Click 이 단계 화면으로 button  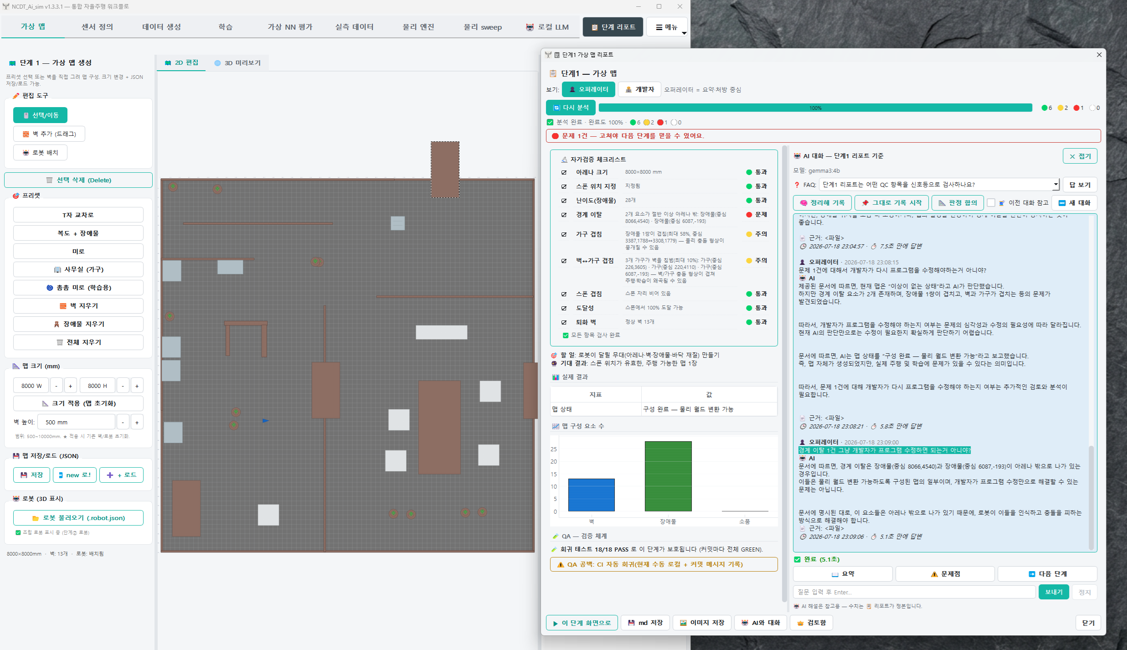582,623
